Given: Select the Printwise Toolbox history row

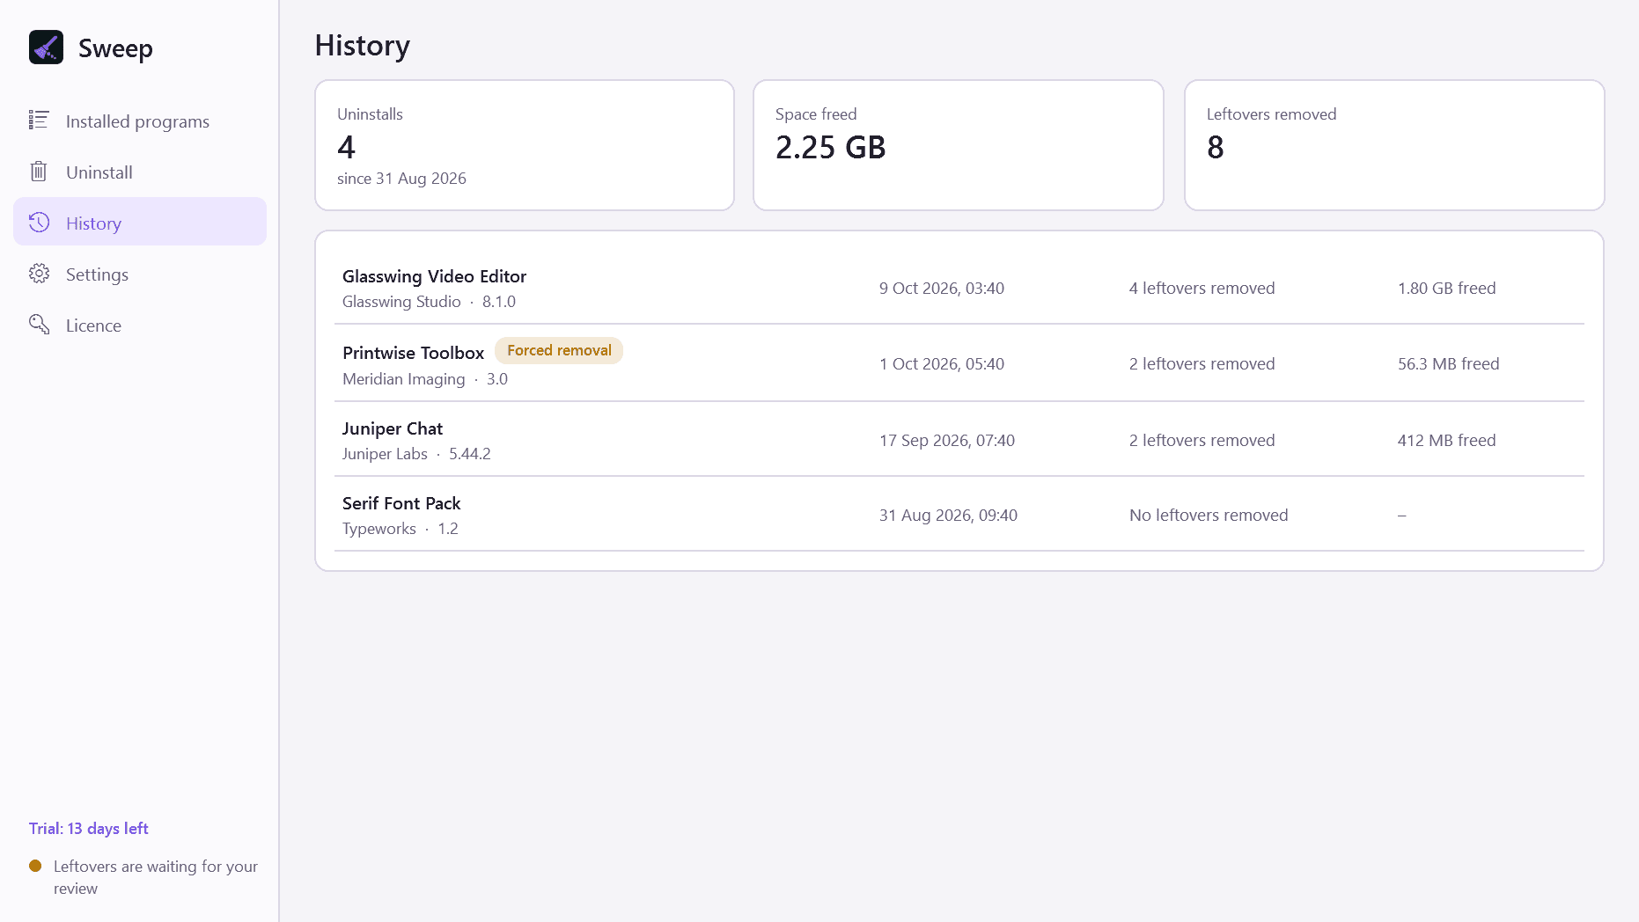Looking at the screenshot, I should pos(959,363).
